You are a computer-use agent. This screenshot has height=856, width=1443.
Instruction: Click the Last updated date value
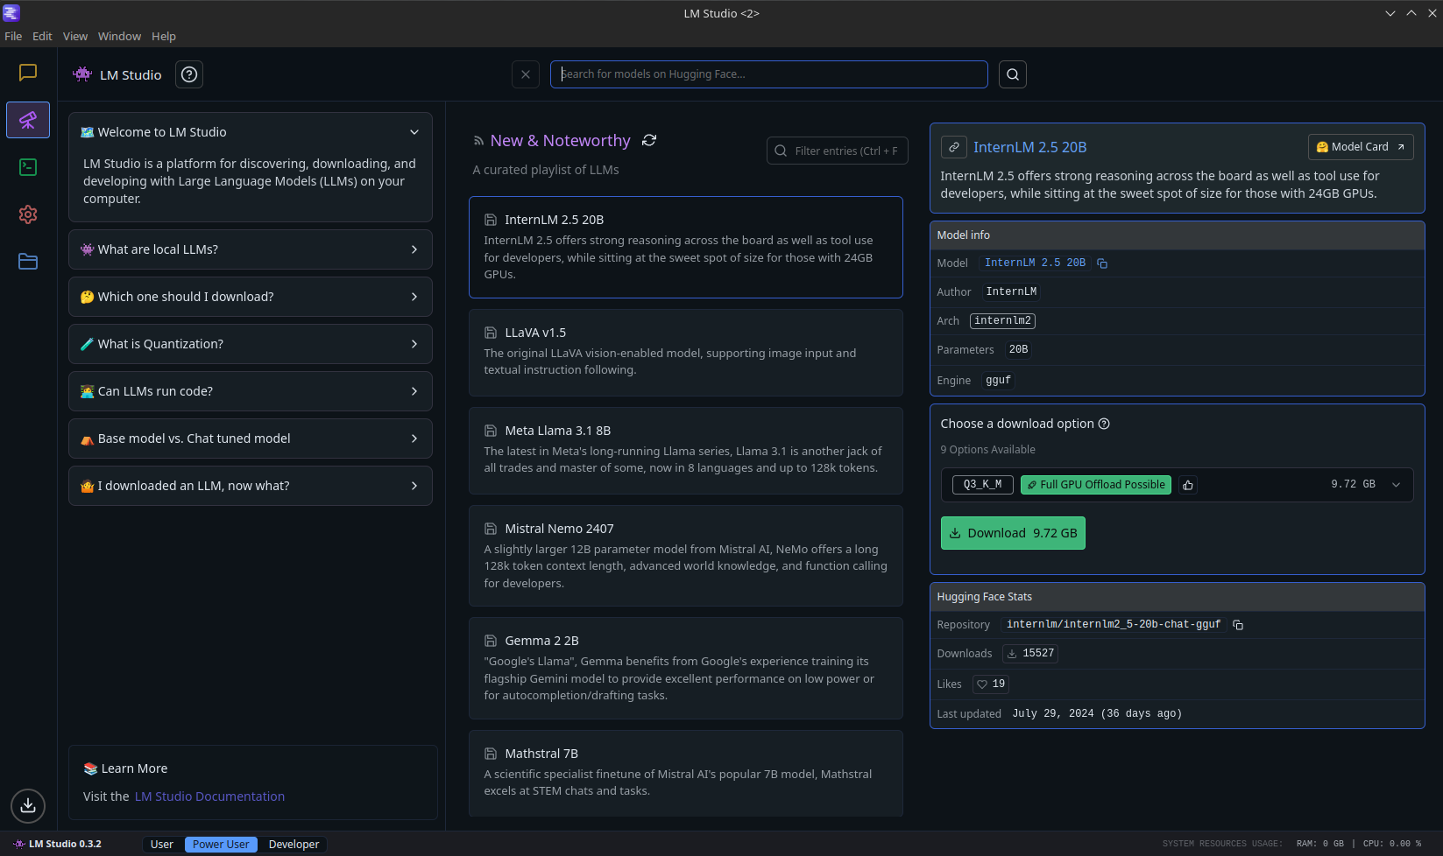tap(1097, 714)
